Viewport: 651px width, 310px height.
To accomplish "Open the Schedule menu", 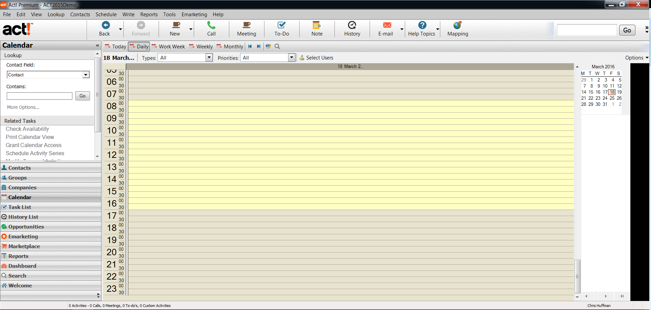I will (106, 14).
